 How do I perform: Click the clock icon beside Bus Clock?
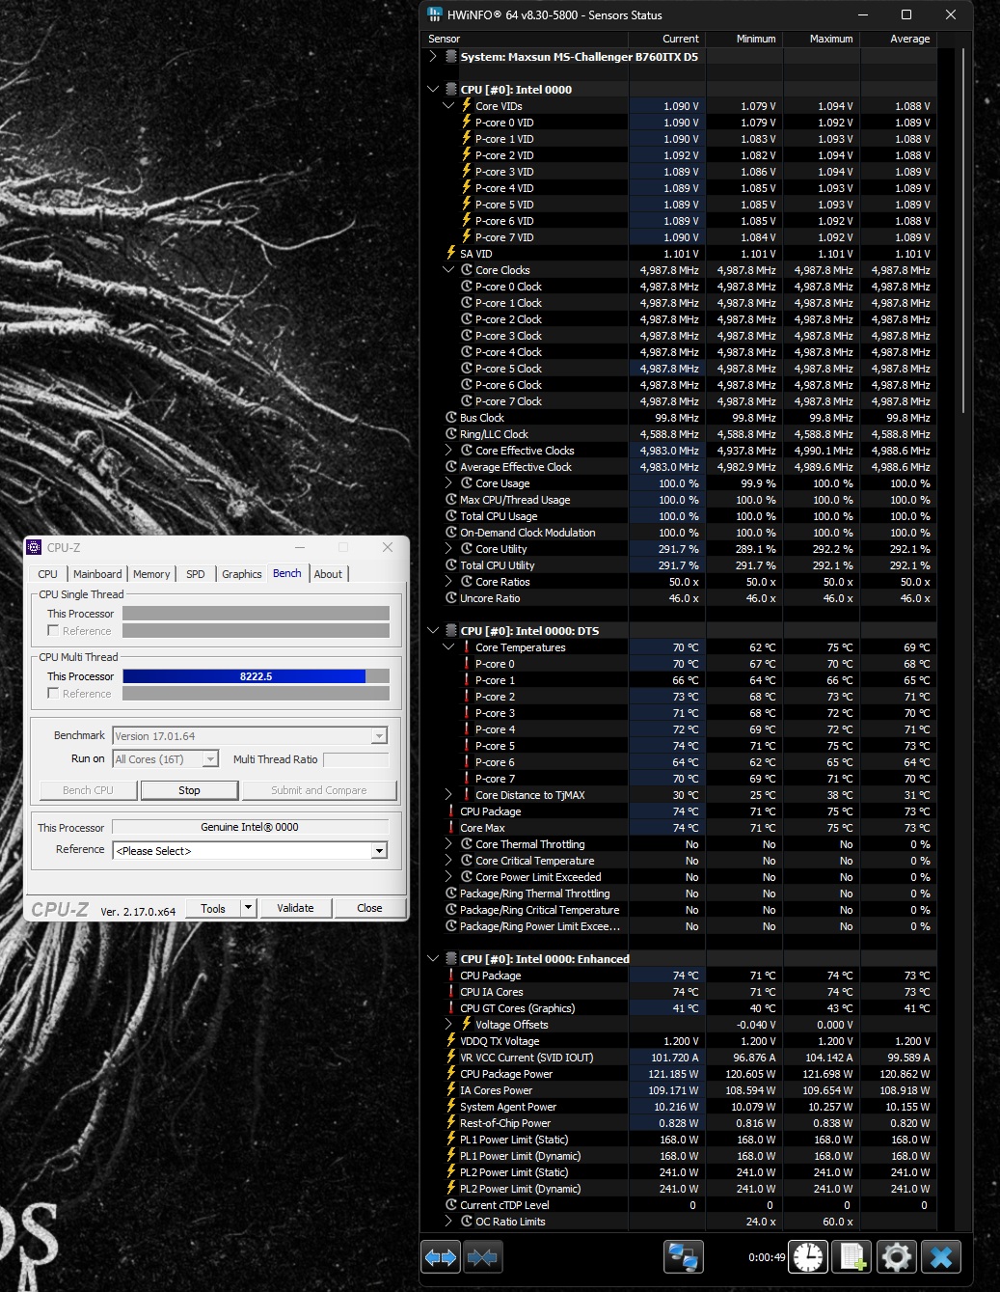pyautogui.click(x=451, y=418)
